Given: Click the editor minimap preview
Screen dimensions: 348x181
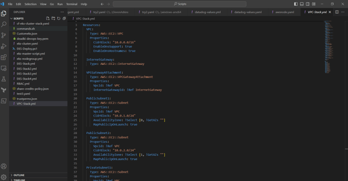Looking at the screenshot, I should [329, 47].
